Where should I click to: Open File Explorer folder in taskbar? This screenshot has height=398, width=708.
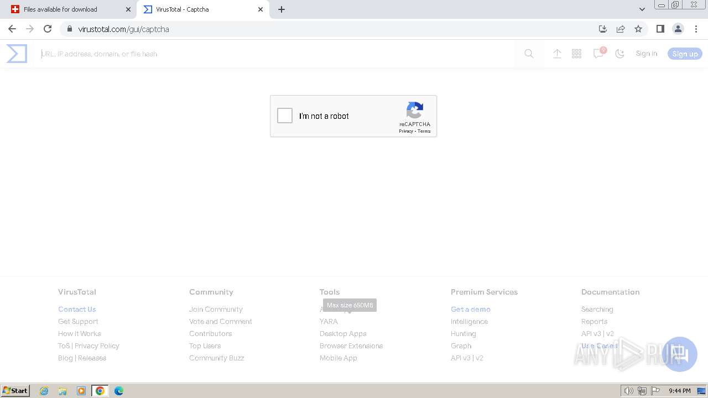click(x=63, y=391)
